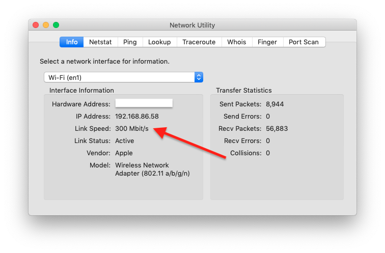Open the Port Scan tab
The height and width of the screenshot is (253, 385).
click(x=304, y=42)
